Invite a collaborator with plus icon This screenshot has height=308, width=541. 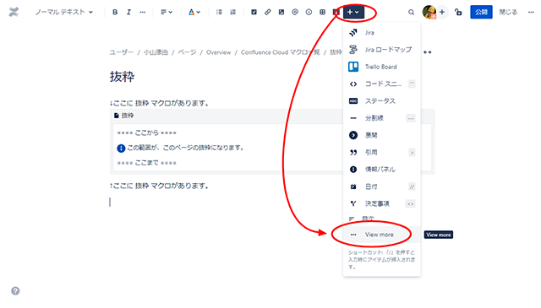tap(442, 12)
